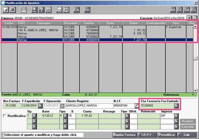Select the entry row with account 57200002
The height and width of the screenshot is (139, 199).
(x=97, y=37)
